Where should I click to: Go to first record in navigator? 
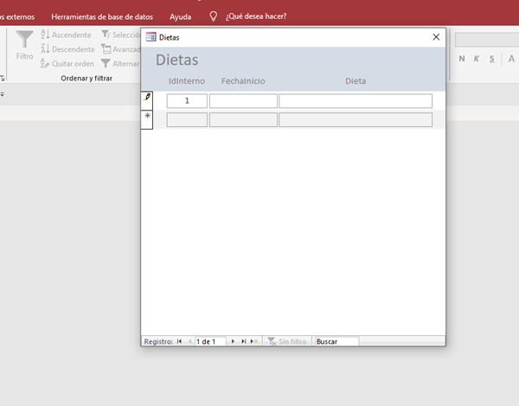coord(179,342)
